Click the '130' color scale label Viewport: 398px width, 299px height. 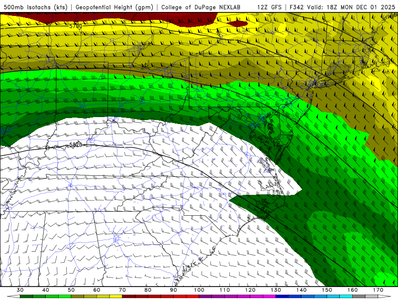(276, 290)
